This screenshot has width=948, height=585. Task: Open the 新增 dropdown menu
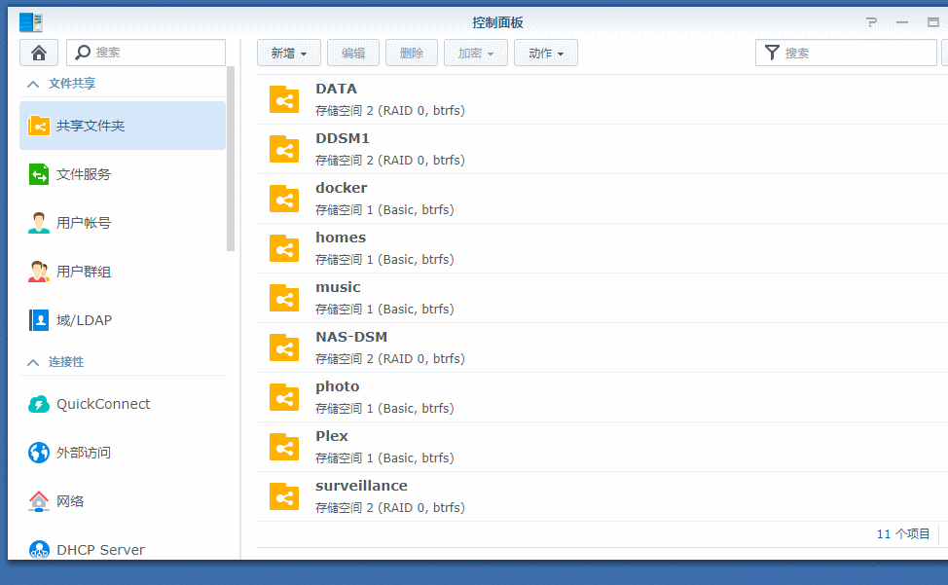tap(289, 53)
